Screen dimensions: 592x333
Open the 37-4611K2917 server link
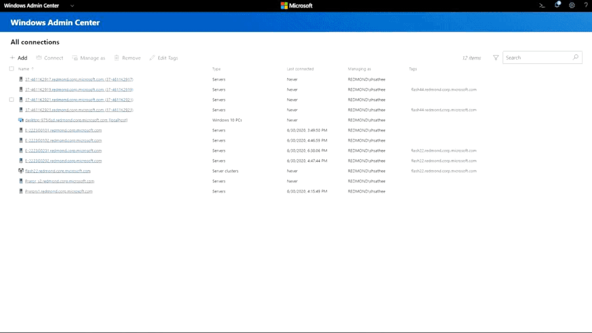79,79
